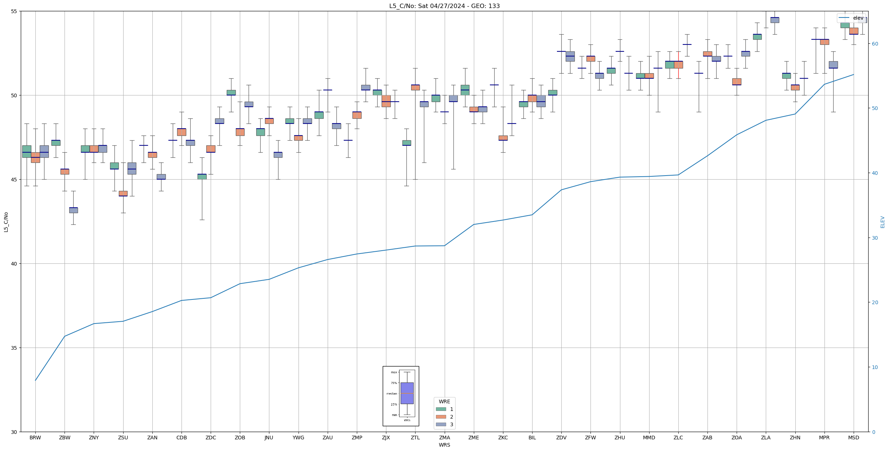
Task: Click the WRS x-axis title
Action: [x=444, y=445]
